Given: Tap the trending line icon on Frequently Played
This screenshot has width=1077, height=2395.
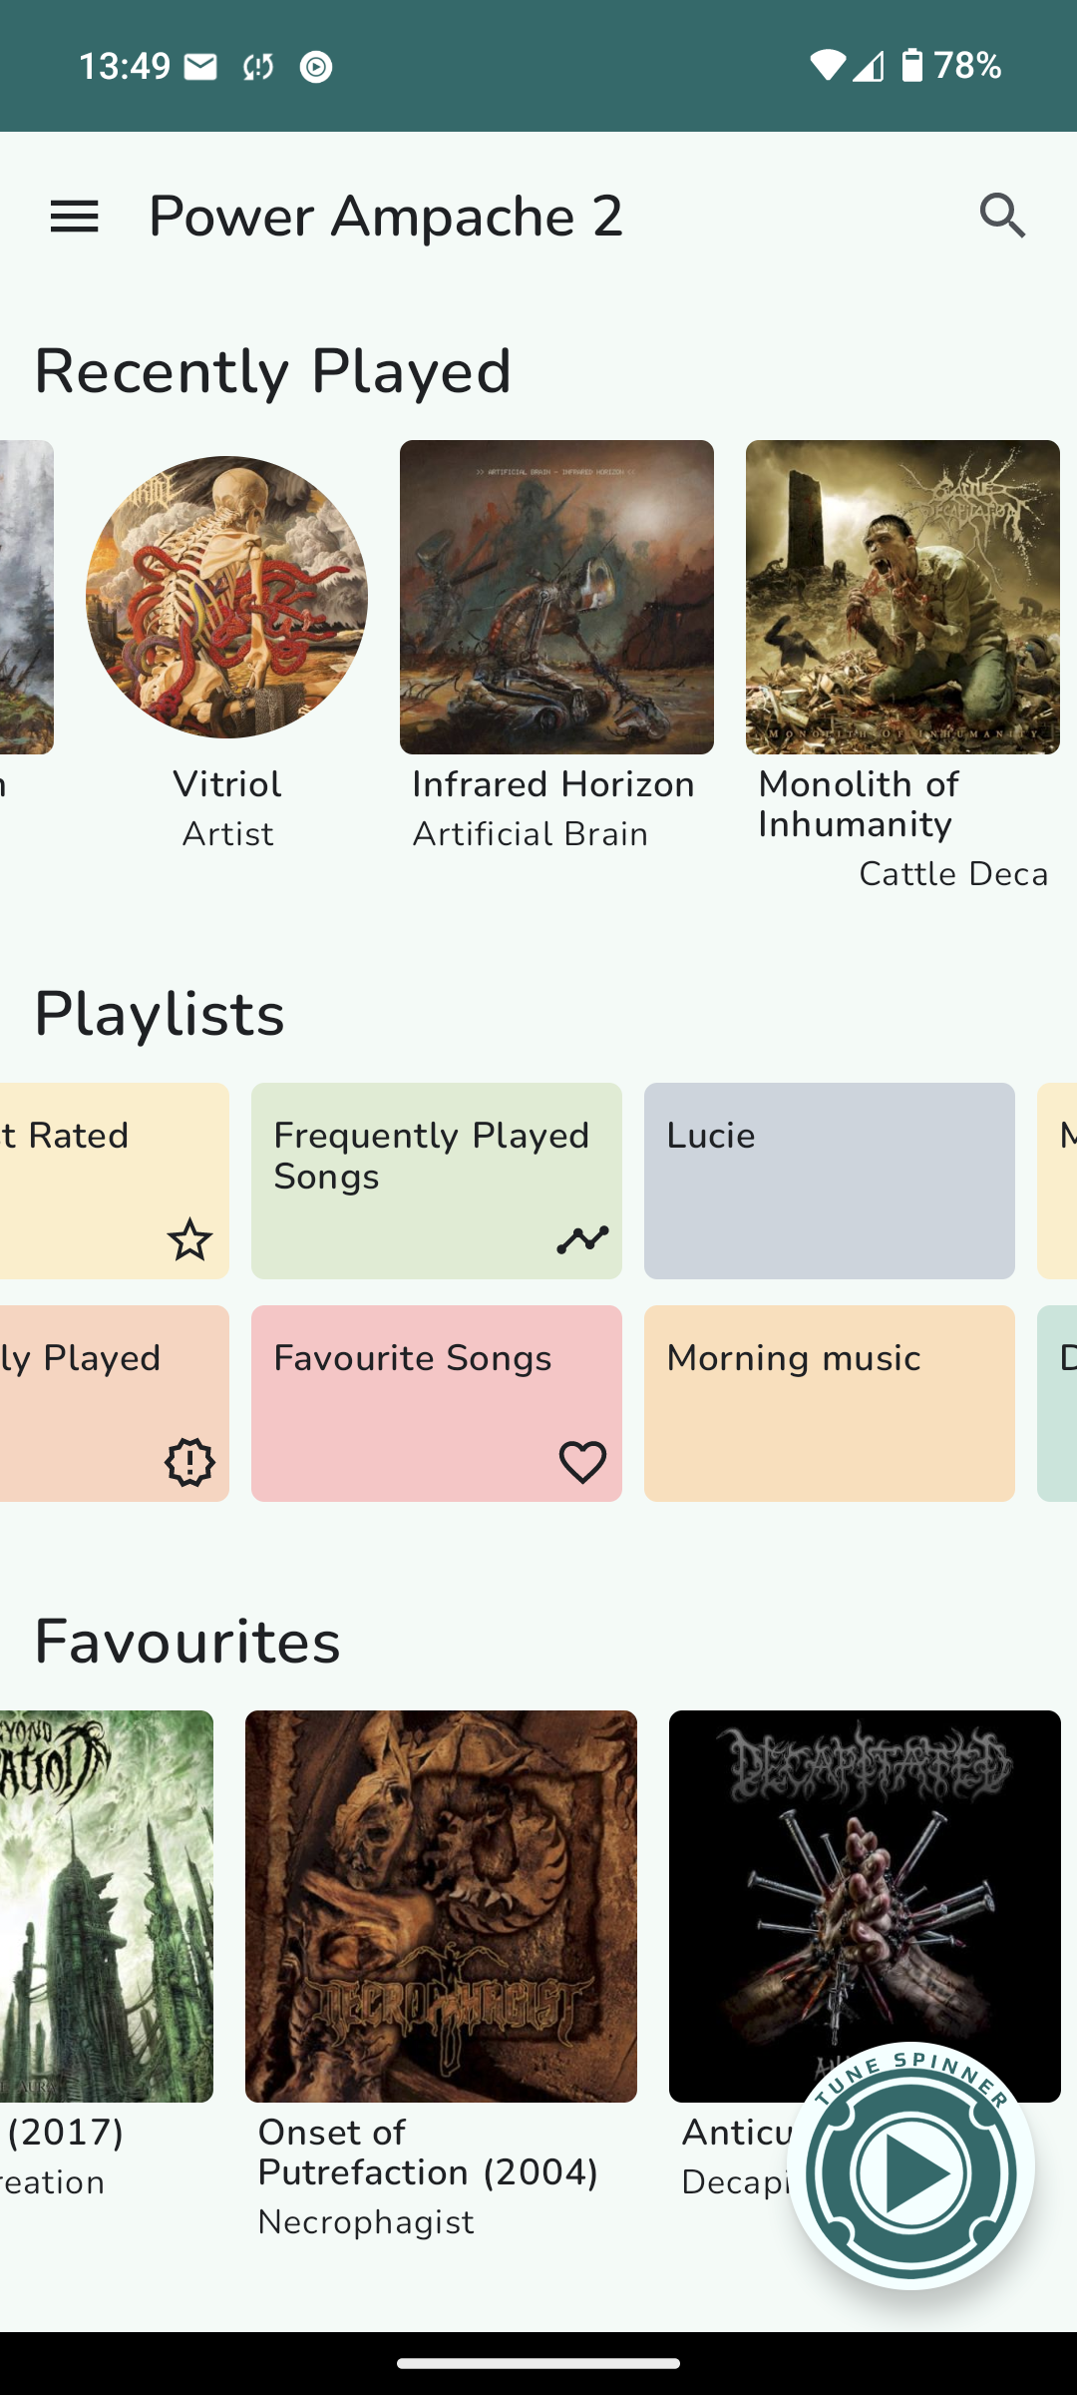Looking at the screenshot, I should point(582,1239).
